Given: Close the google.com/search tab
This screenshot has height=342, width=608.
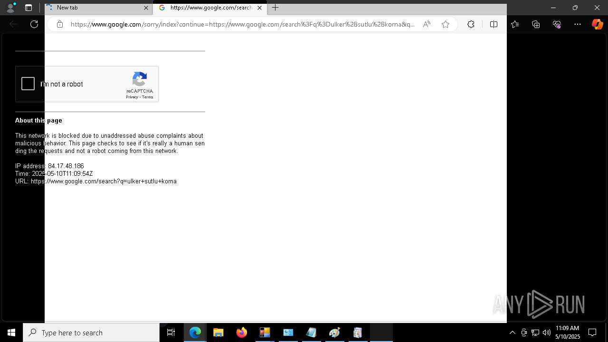Looking at the screenshot, I should click(x=259, y=8).
